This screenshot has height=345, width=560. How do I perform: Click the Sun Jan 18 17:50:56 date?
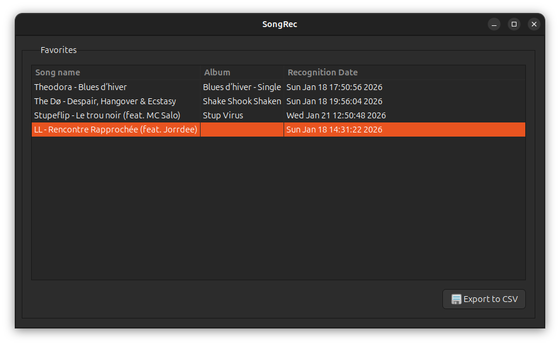334,87
